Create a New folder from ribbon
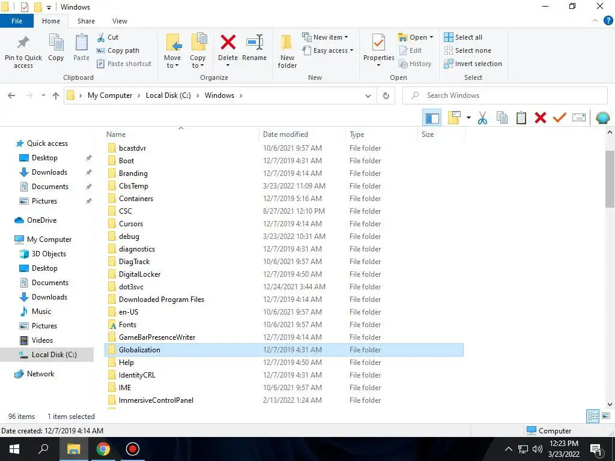Image resolution: width=615 pixels, height=461 pixels. click(x=287, y=51)
